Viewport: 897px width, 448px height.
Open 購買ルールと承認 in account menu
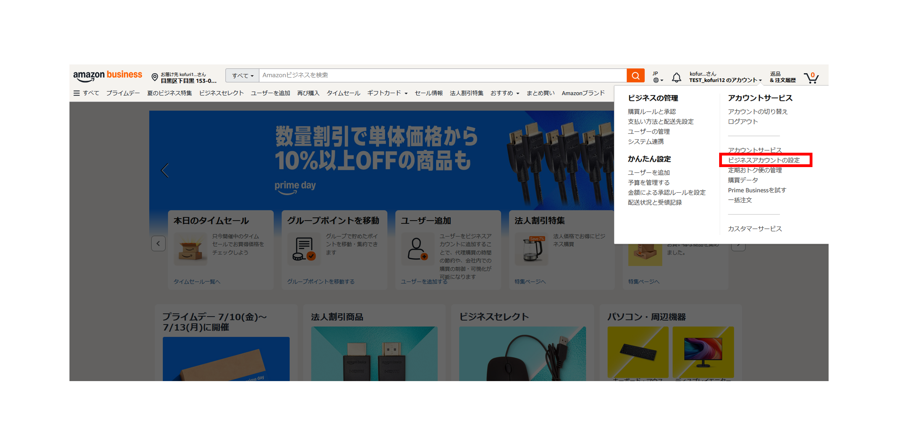pos(651,111)
